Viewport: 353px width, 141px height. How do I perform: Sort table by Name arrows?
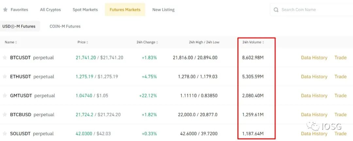point(16,42)
